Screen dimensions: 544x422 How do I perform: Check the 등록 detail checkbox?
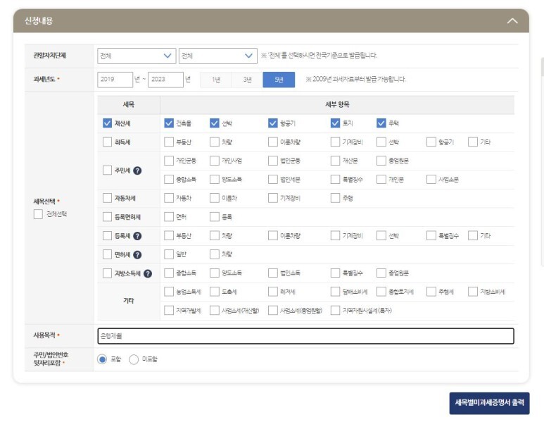[x=215, y=217]
